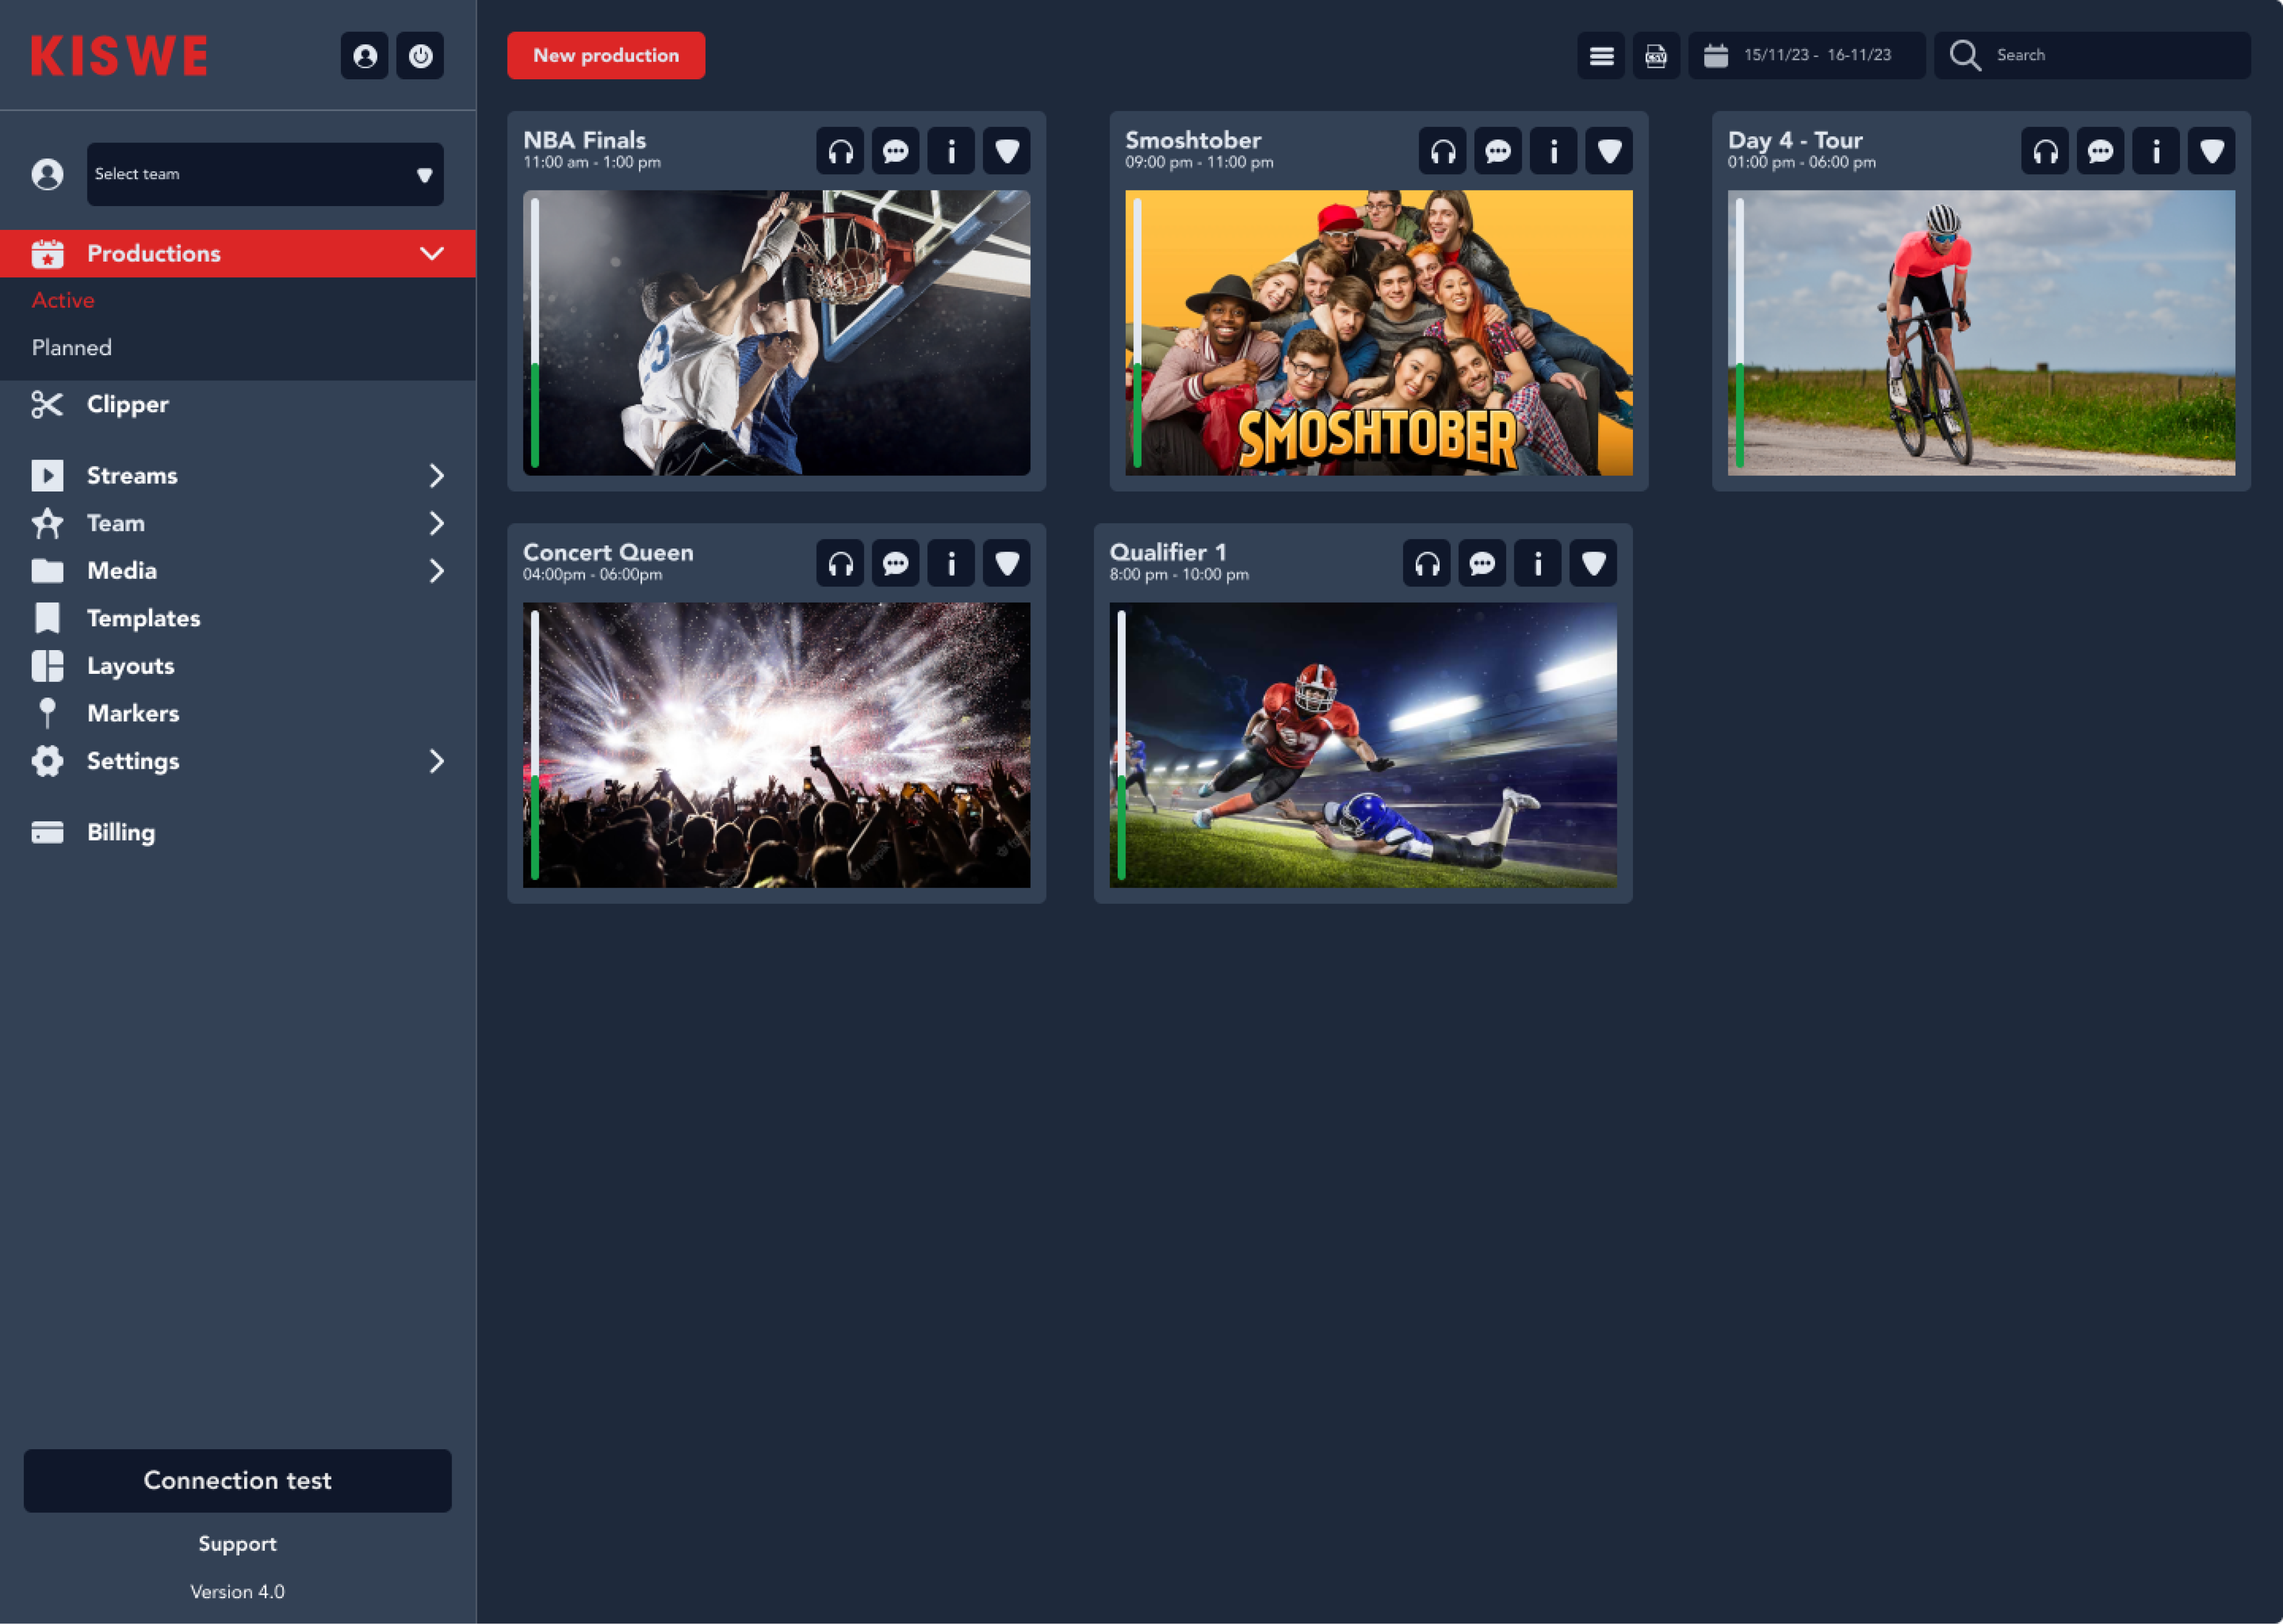Click the audio level meter on Concert Queen
The width and height of the screenshot is (2283, 1624).
[x=535, y=744]
